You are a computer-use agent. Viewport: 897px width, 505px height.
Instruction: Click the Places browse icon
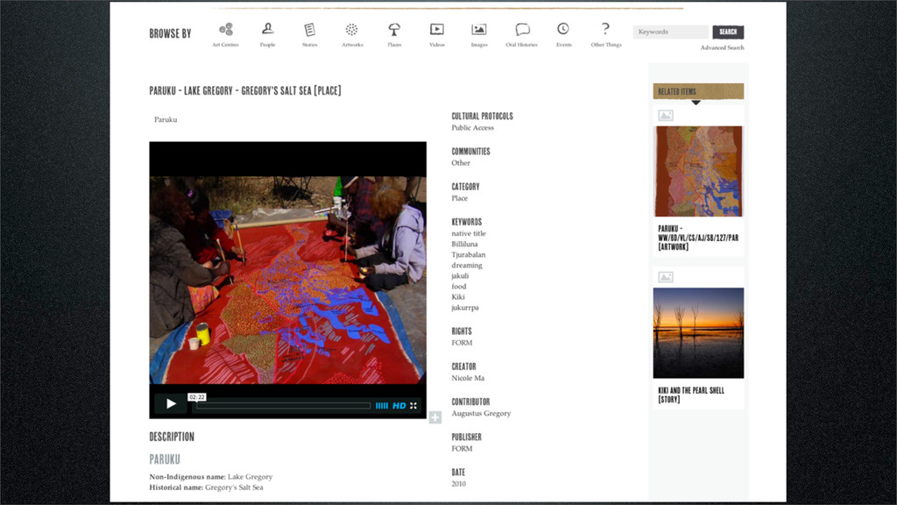pos(394,30)
